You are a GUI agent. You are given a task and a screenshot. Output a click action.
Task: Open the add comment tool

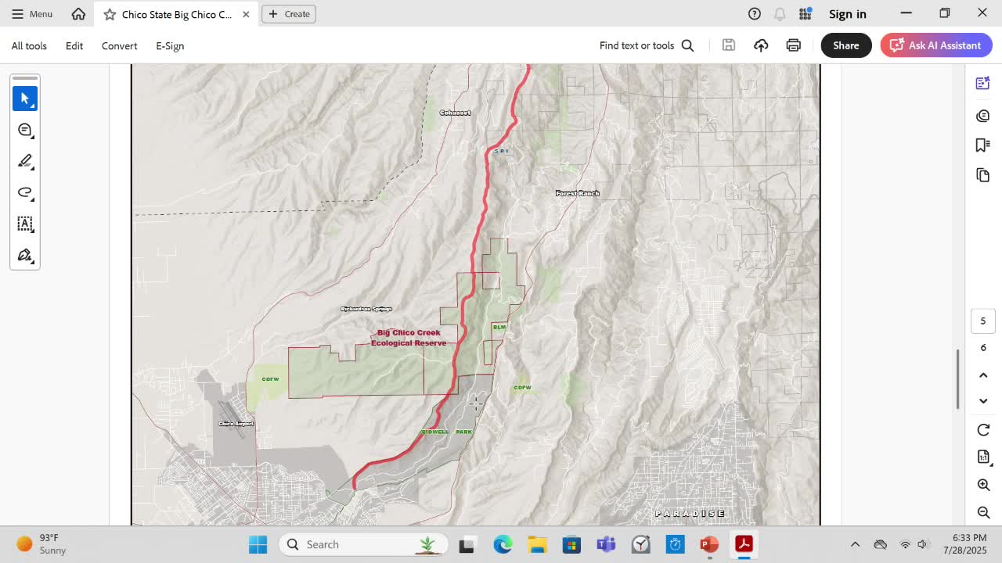[x=25, y=130]
